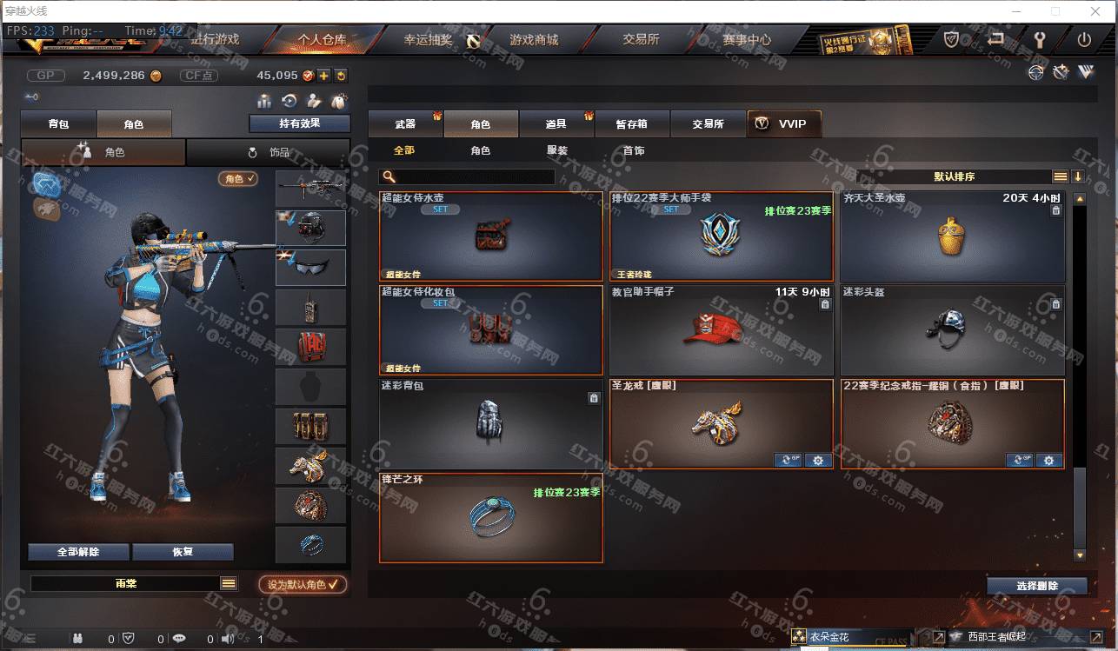Open the 游戏商城 menu
1118x651 pixels.
534,40
